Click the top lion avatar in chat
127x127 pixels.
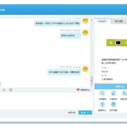[x=85, y=21]
